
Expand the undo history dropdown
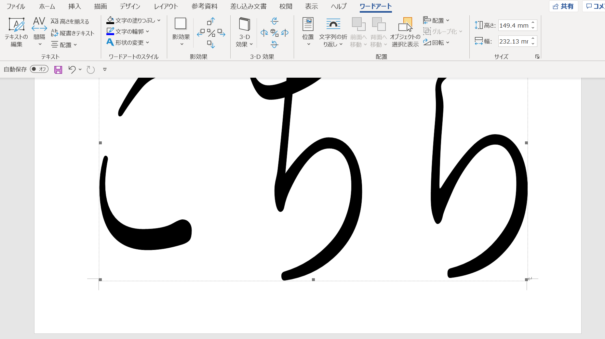(x=80, y=69)
